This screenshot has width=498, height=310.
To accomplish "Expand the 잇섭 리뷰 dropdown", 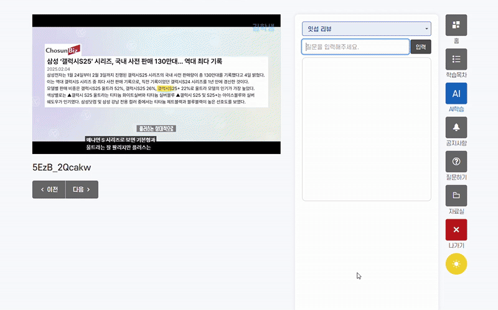I will pos(366,29).
